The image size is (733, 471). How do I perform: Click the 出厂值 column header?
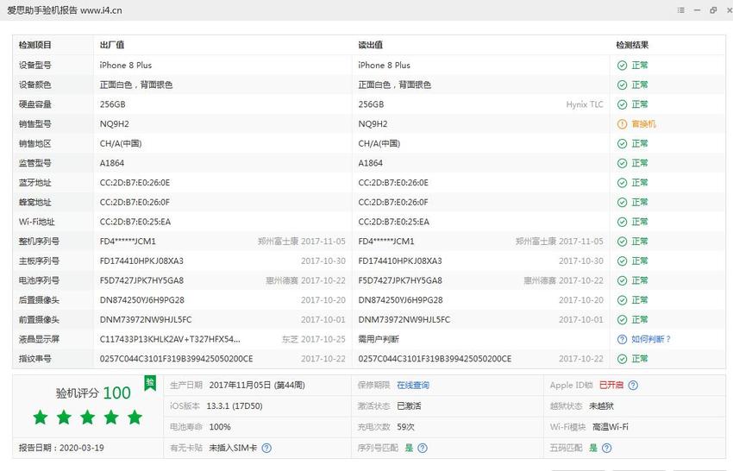click(112, 46)
